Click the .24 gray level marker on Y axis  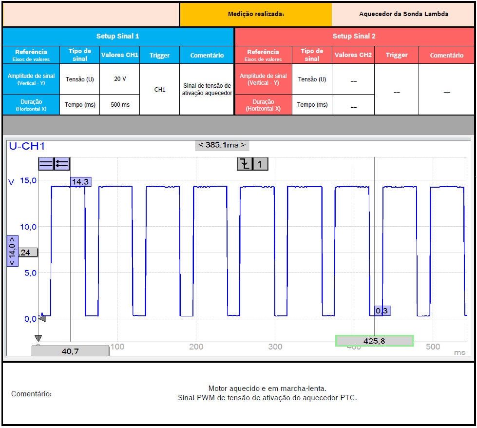[27, 253]
